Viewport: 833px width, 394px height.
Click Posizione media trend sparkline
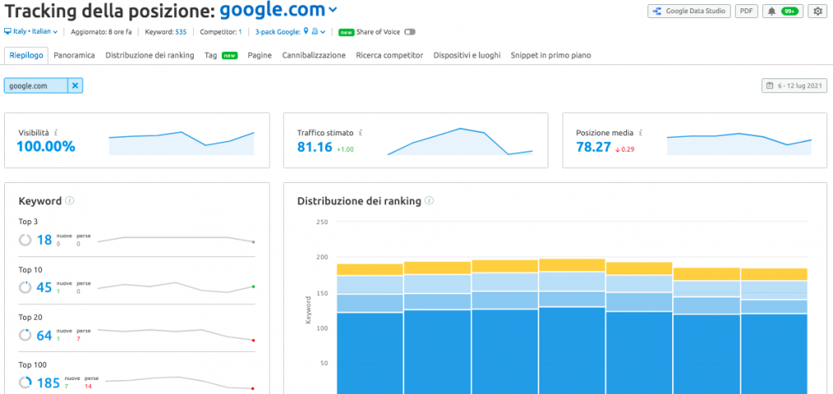pyautogui.click(x=739, y=143)
